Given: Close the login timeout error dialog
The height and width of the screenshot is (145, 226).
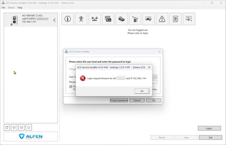Looking at the screenshot, I should (149, 67).
